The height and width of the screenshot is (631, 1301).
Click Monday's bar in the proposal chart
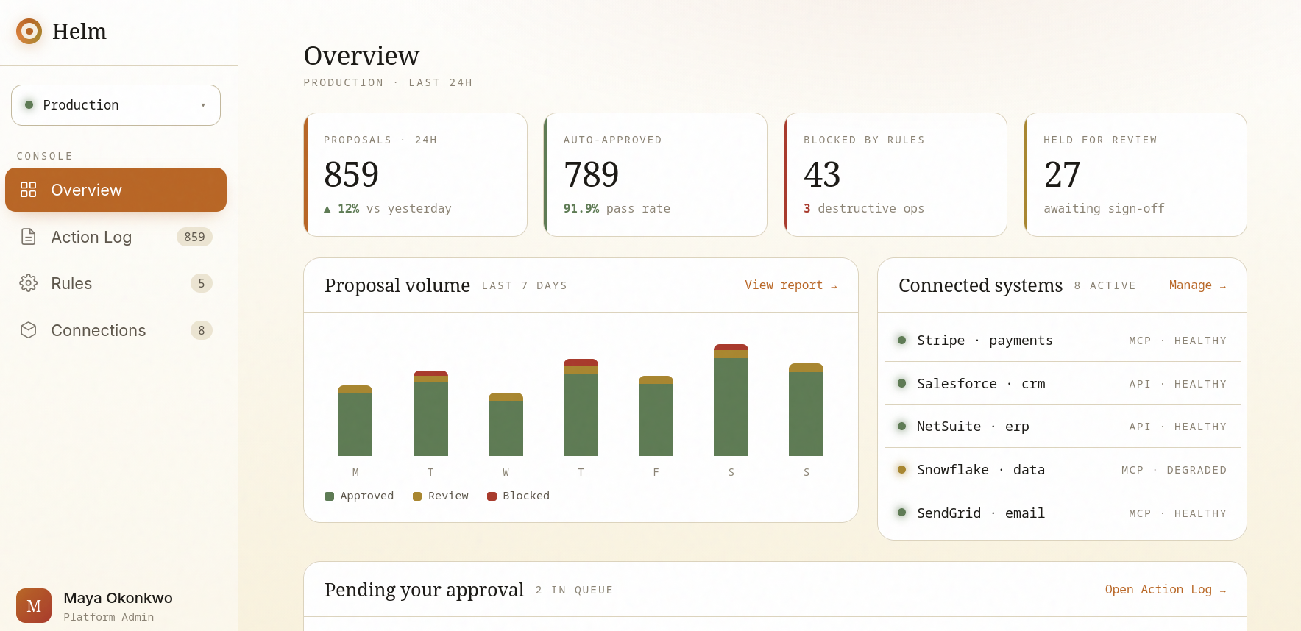pos(355,421)
